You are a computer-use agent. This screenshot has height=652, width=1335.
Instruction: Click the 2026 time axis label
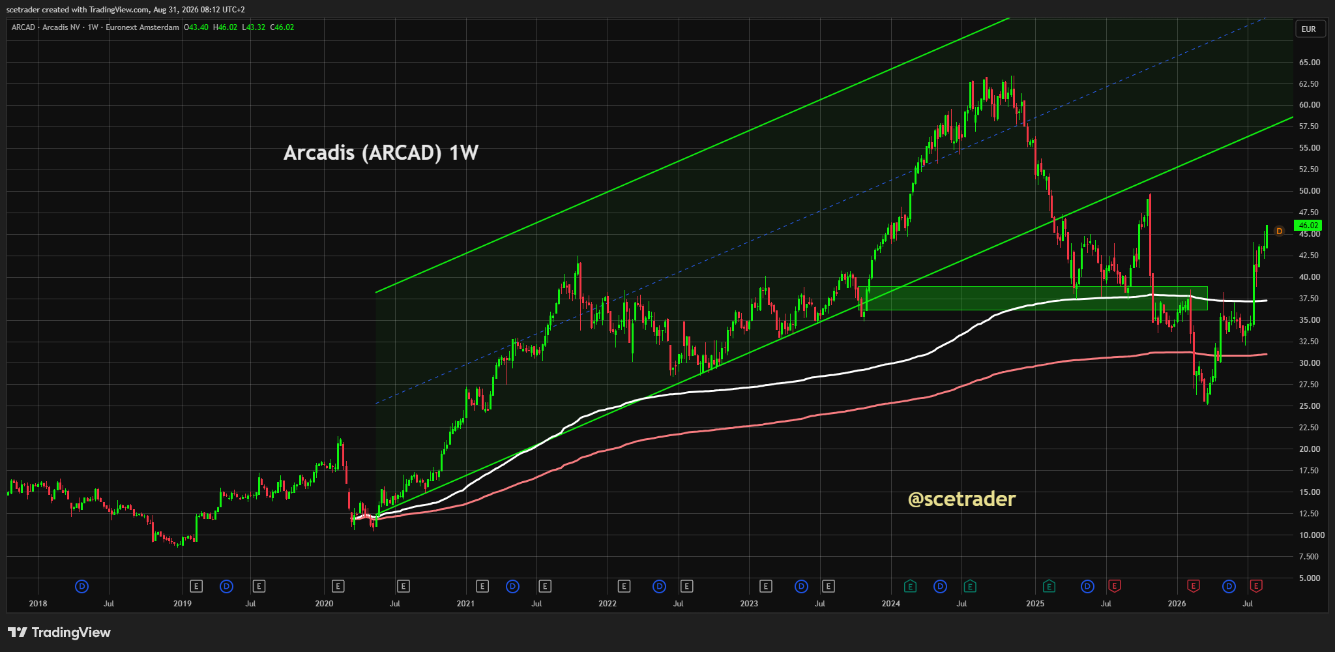coord(1177,604)
